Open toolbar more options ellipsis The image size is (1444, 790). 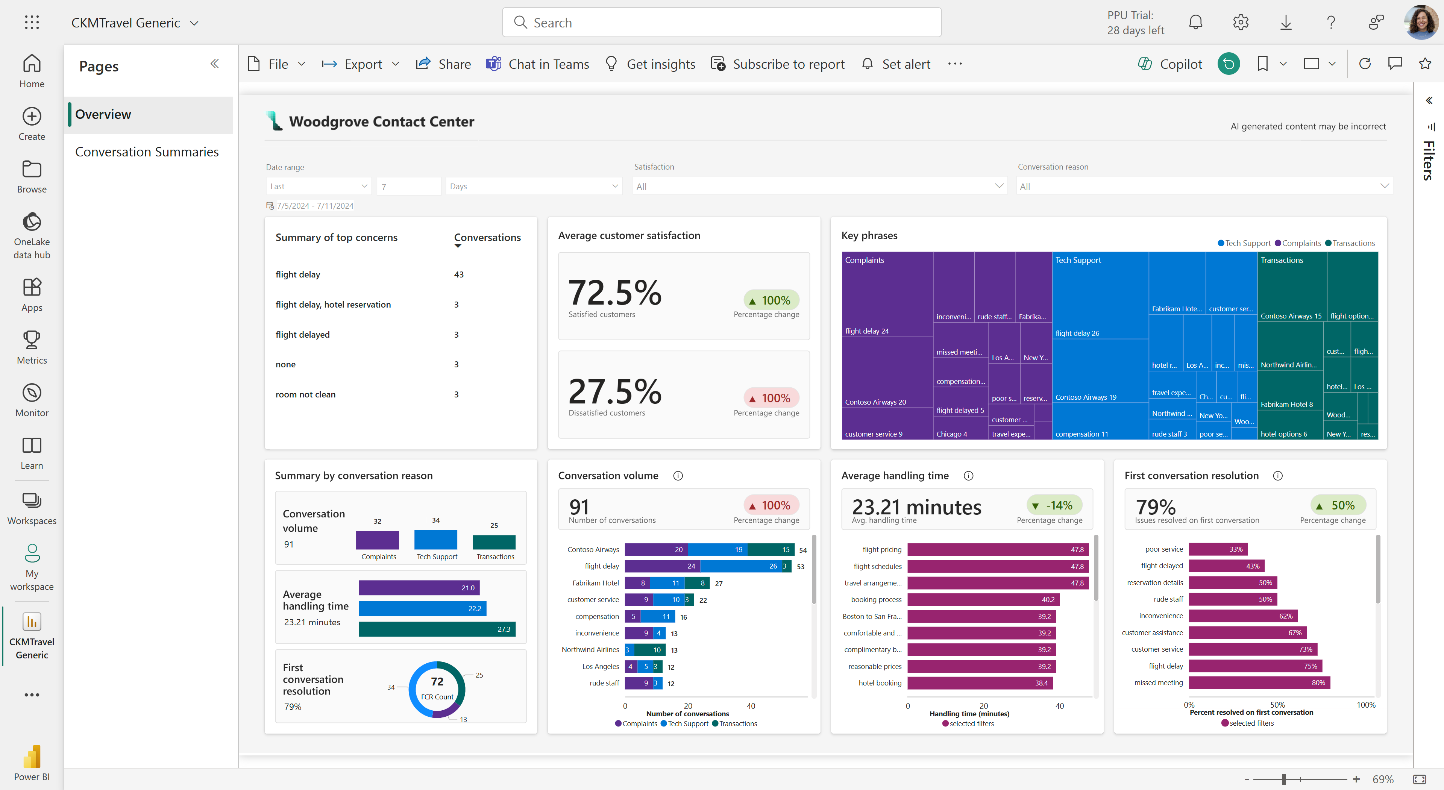coord(955,64)
